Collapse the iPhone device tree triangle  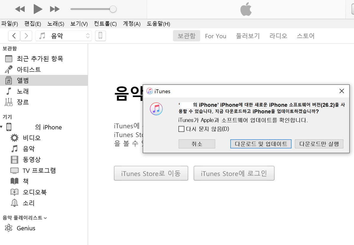[x=2, y=127]
